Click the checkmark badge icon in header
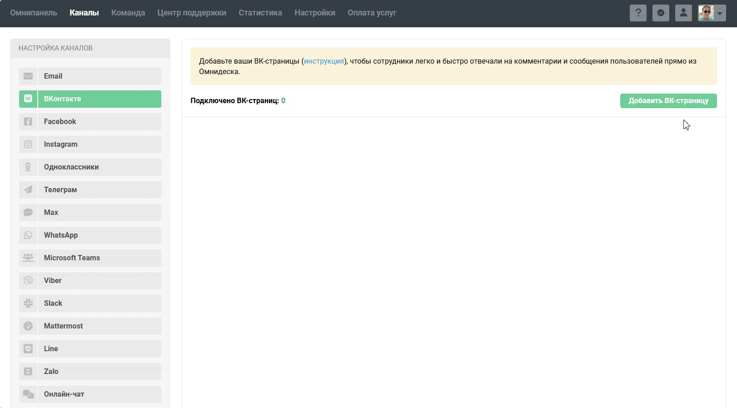Screen dimensions: 737x408 point(661,13)
